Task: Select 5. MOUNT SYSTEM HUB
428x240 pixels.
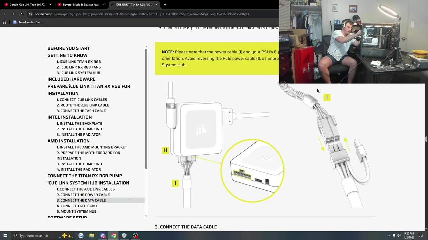Action: pyautogui.click(x=77, y=212)
